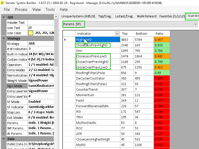Open the Process menu
The width and height of the screenshot is (199, 149).
tap(21, 10)
